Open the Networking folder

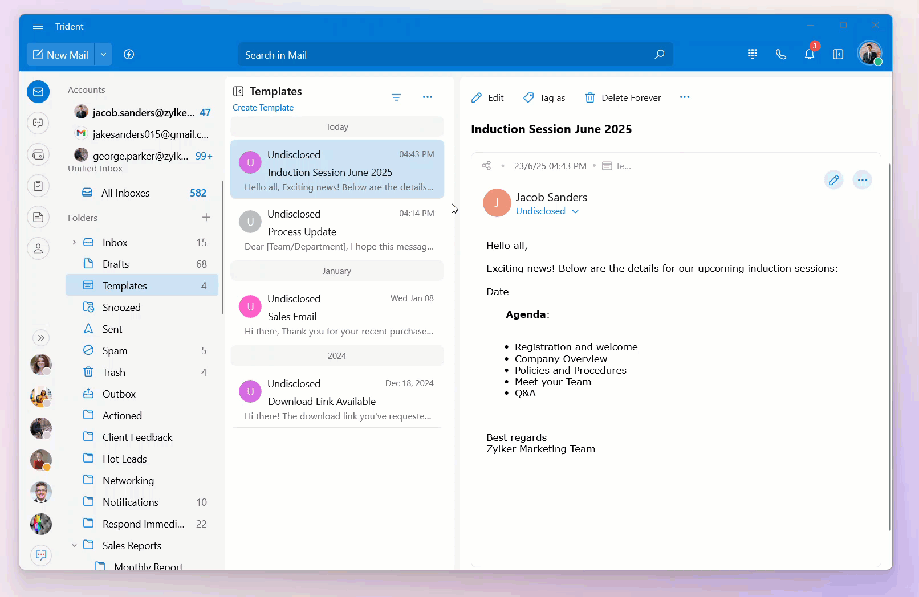[x=143, y=480]
